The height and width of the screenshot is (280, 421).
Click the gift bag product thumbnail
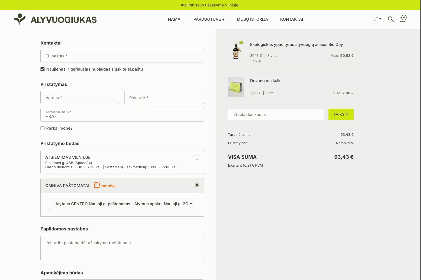[236, 87]
